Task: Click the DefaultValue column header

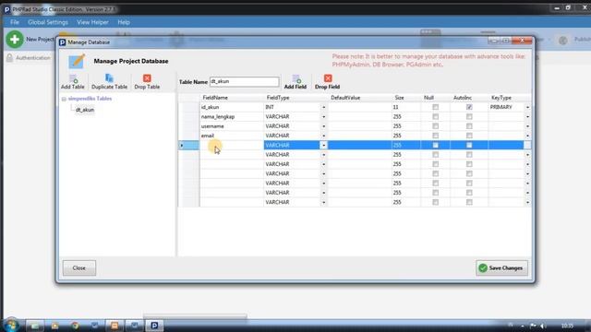Action: click(x=345, y=98)
